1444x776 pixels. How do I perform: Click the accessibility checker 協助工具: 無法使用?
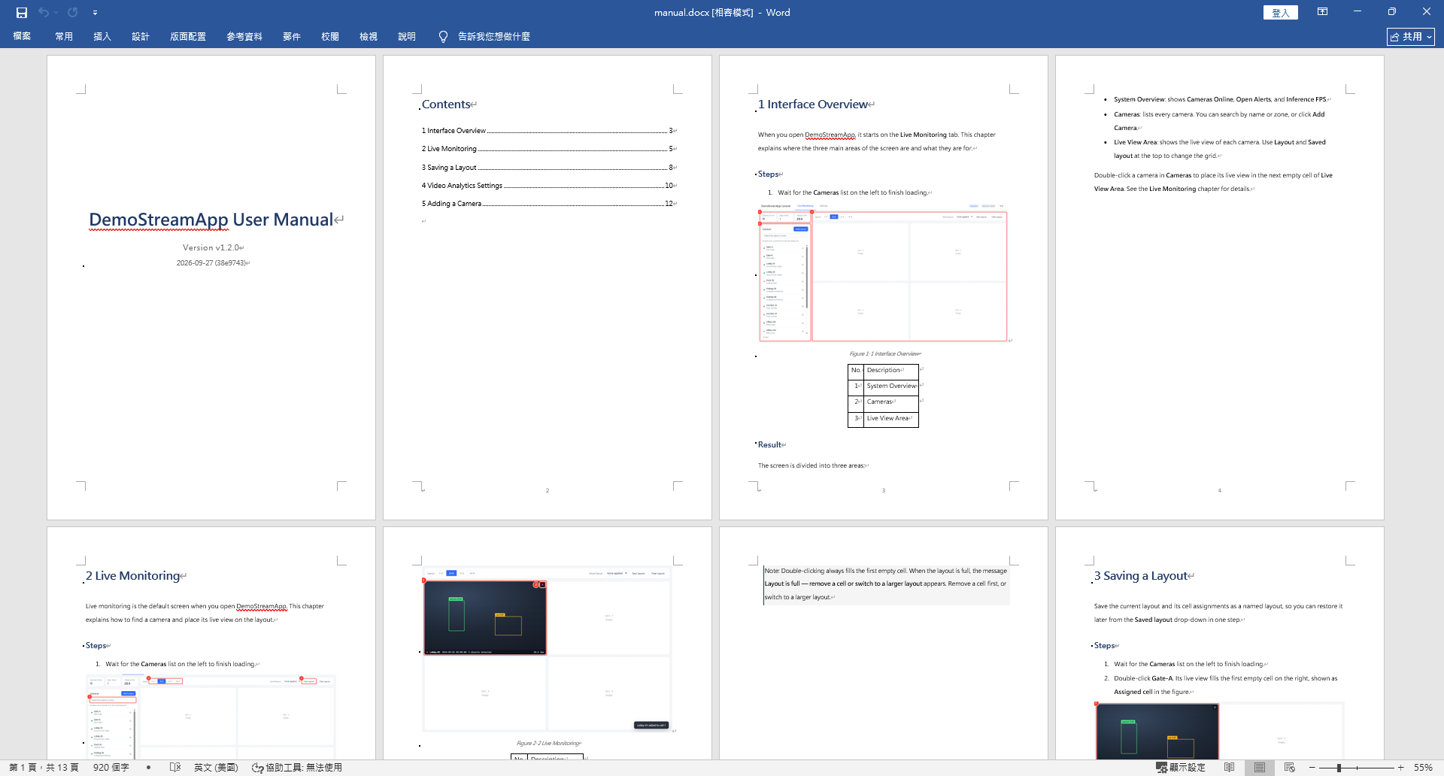(297, 768)
